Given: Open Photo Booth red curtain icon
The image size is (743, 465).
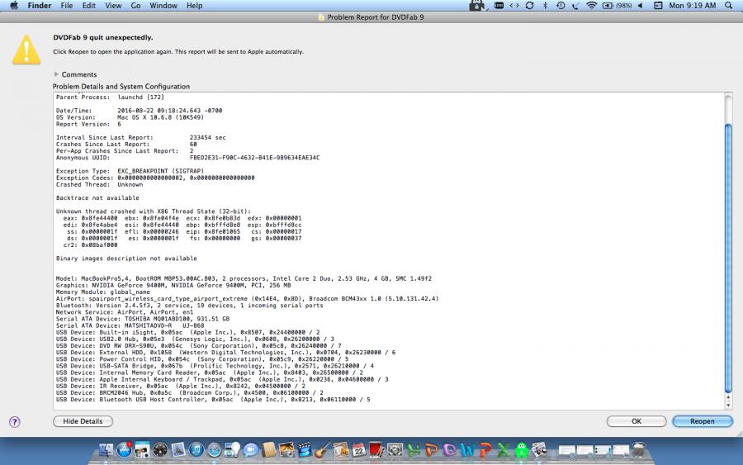Looking at the screenshot, I should tap(376, 449).
